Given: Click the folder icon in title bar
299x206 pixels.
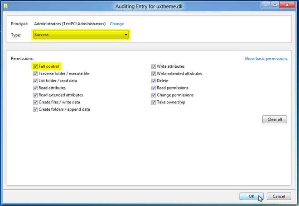Looking at the screenshot, I should coord(6,6).
